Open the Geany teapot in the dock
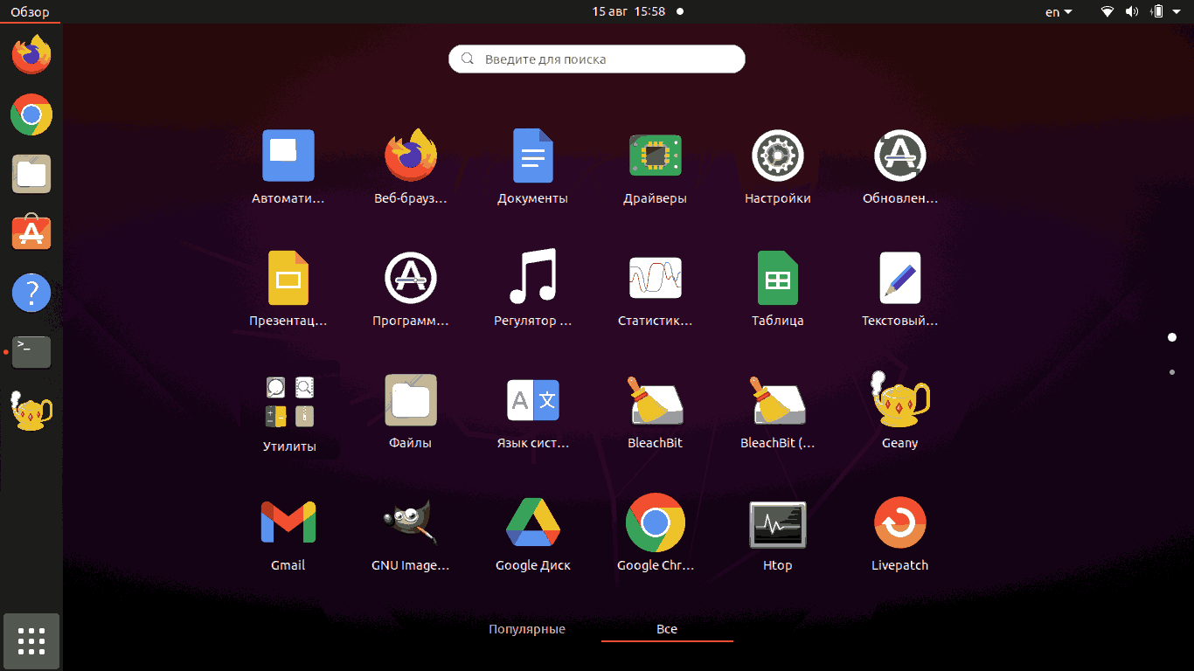 click(x=31, y=411)
